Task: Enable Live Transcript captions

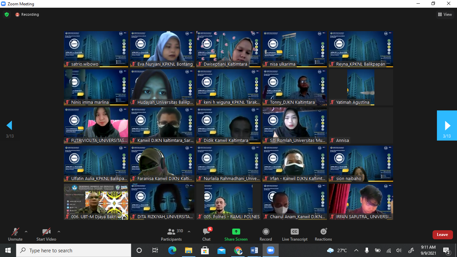Action: (x=294, y=234)
